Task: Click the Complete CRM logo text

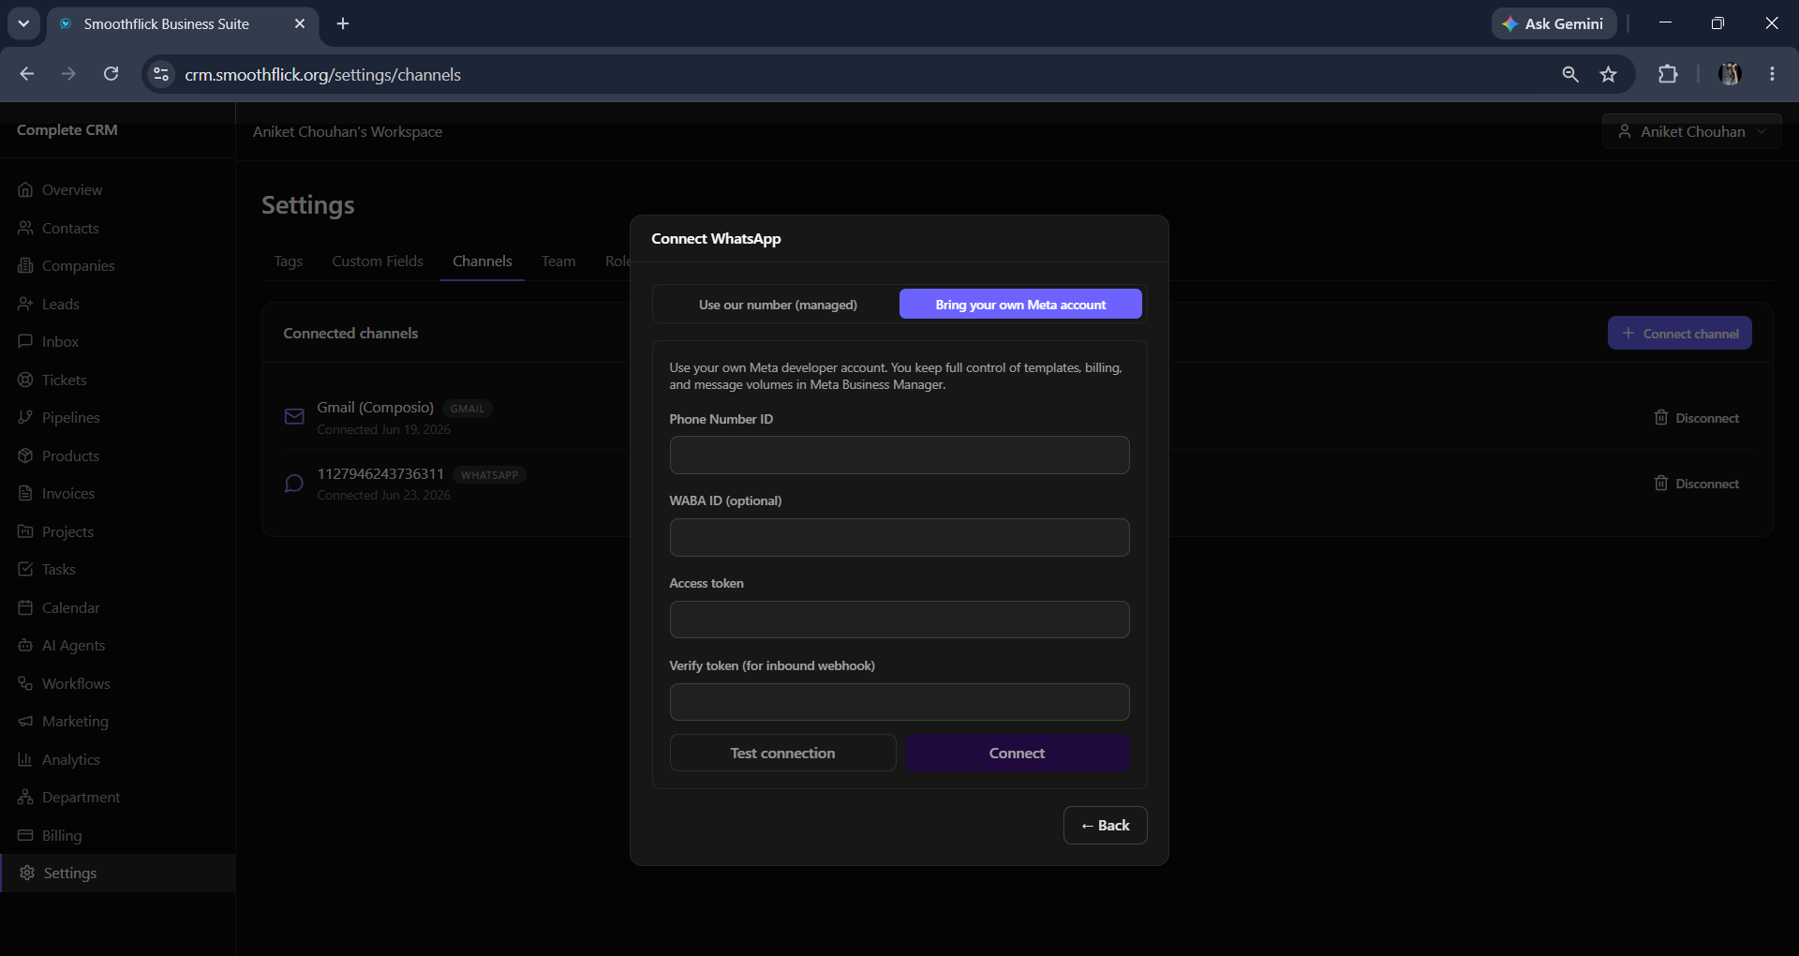Action: click(67, 130)
